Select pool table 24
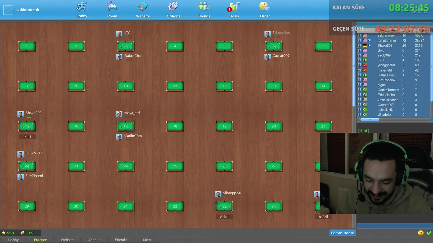The image size is (433, 243). pyautogui.click(x=126, y=166)
